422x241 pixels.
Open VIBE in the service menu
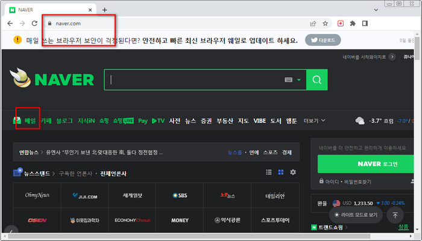[x=260, y=120]
